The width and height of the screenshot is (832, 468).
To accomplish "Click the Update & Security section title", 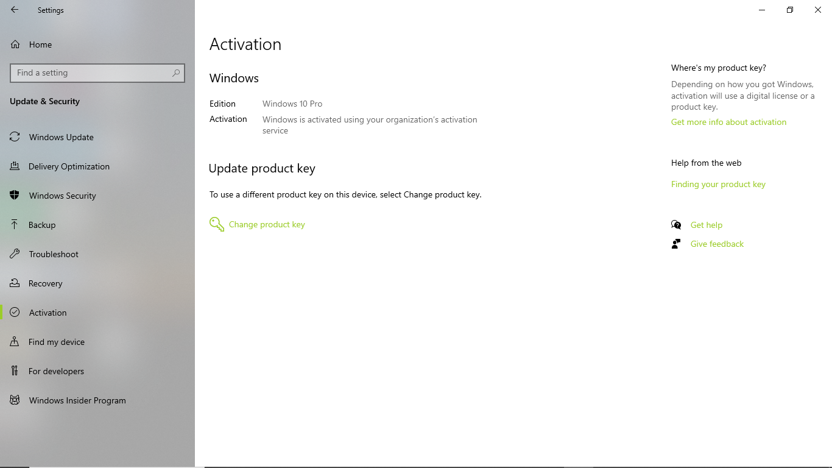I will (44, 101).
